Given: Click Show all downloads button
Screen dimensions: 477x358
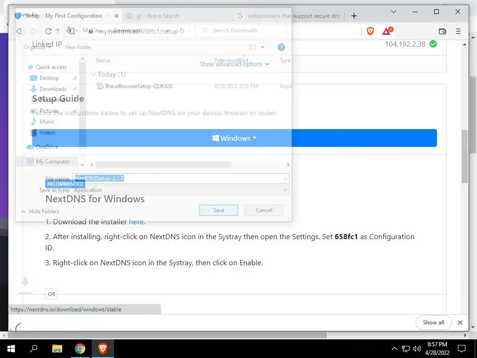Looking at the screenshot, I should 433,323.
